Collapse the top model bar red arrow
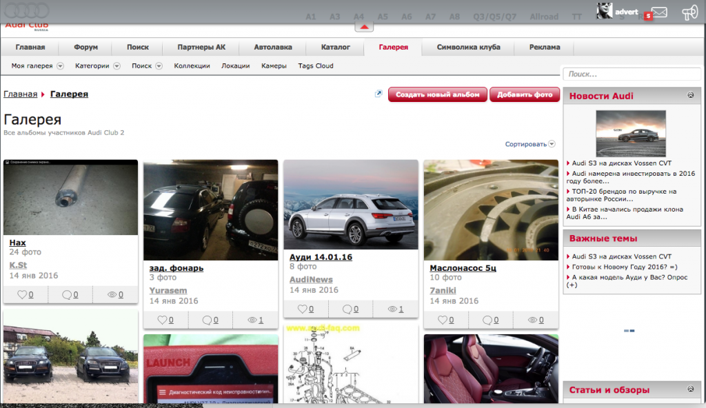 point(364,27)
